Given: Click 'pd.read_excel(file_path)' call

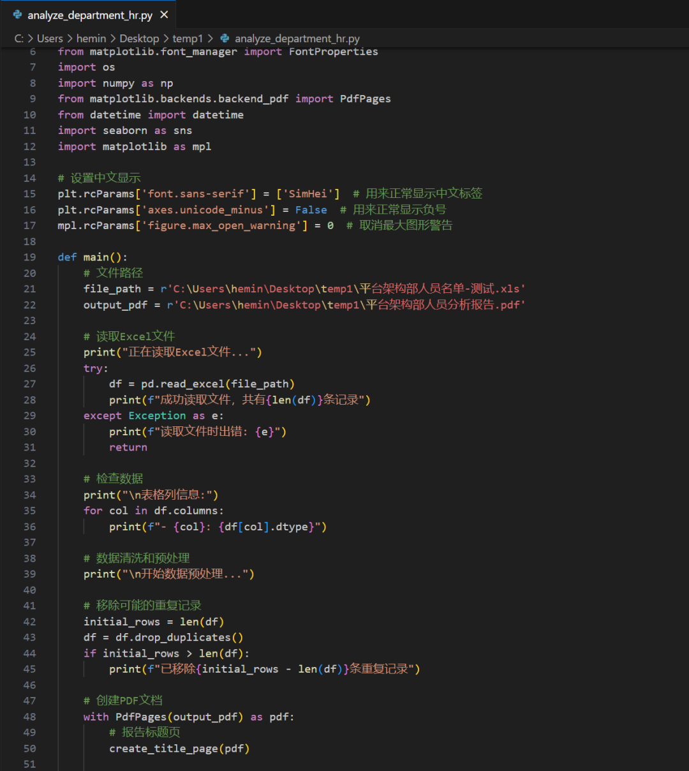Looking at the screenshot, I should (218, 384).
